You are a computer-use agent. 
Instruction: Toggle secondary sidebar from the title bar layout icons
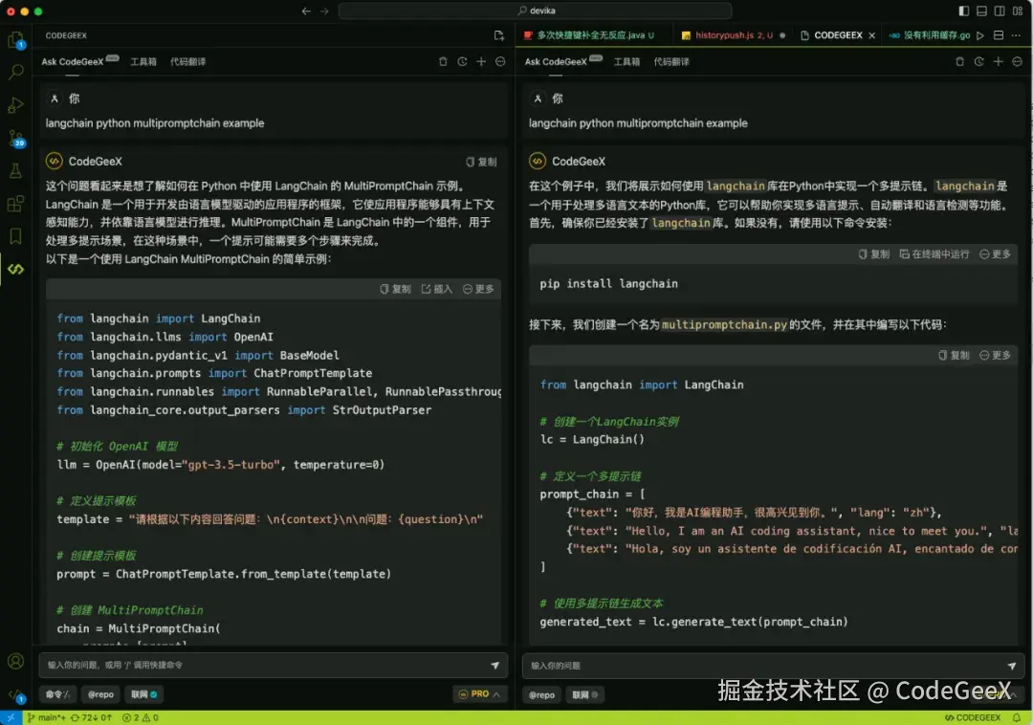click(x=1000, y=11)
